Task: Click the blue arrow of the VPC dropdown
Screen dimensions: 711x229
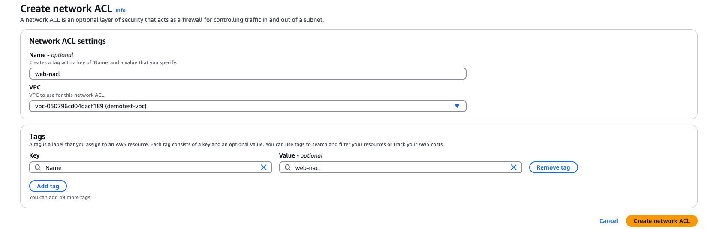Action: 457,106
